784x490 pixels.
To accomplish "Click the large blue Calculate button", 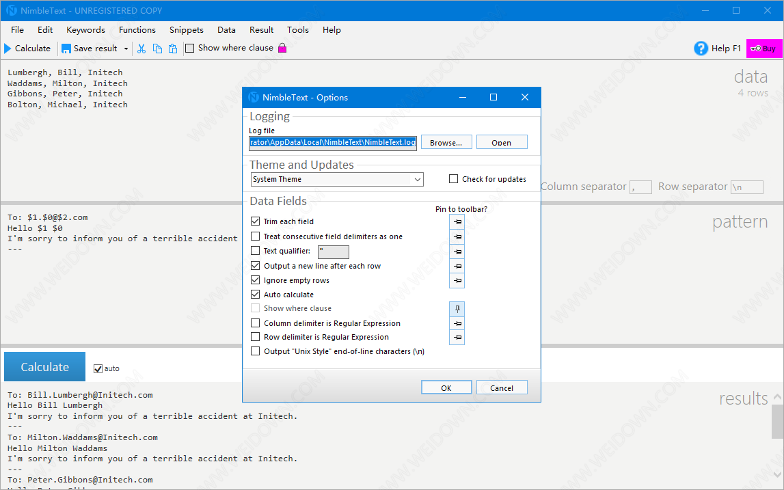I will click(44, 367).
